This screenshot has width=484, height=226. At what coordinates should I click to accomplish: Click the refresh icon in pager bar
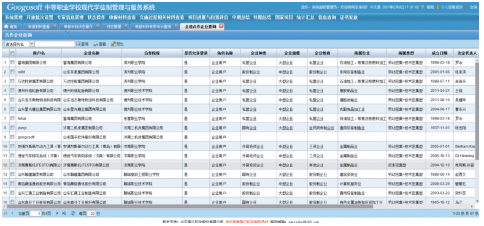tap(73, 213)
